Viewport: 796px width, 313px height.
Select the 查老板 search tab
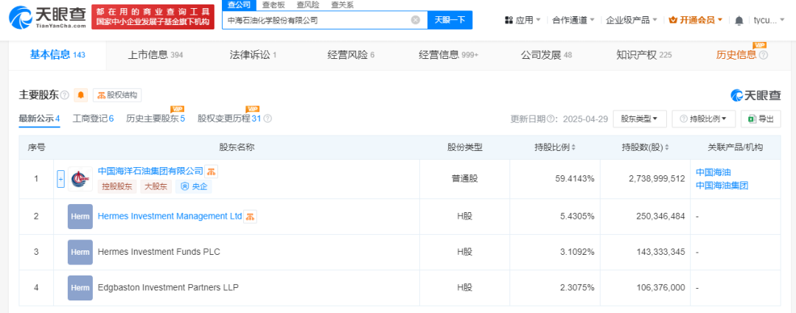[273, 5]
